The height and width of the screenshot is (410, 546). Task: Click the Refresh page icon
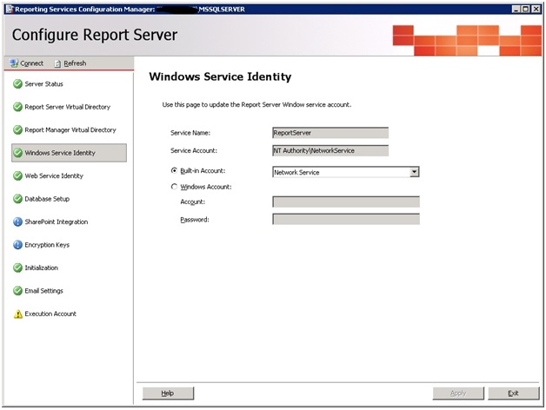57,63
